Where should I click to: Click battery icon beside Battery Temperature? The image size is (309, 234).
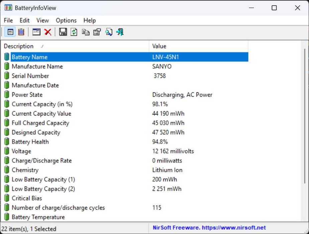click(7, 217)
